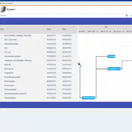The height and width of the screenshot is (132, 132).
Task: Click the Mo 4/01 week header
Action: [82, 32]
